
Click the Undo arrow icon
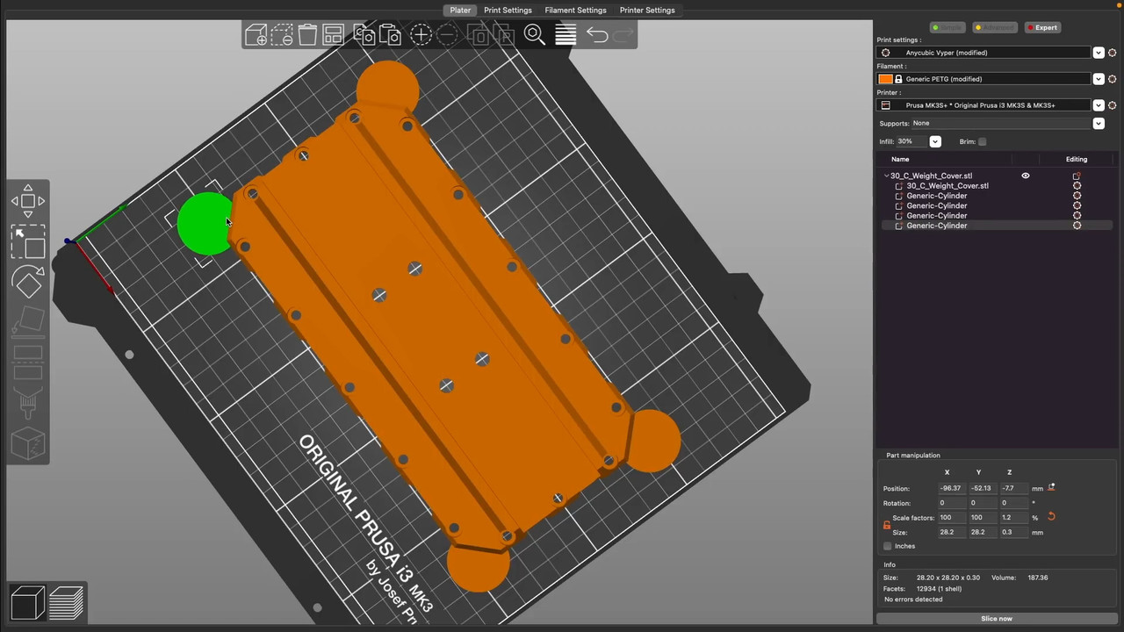597,35
